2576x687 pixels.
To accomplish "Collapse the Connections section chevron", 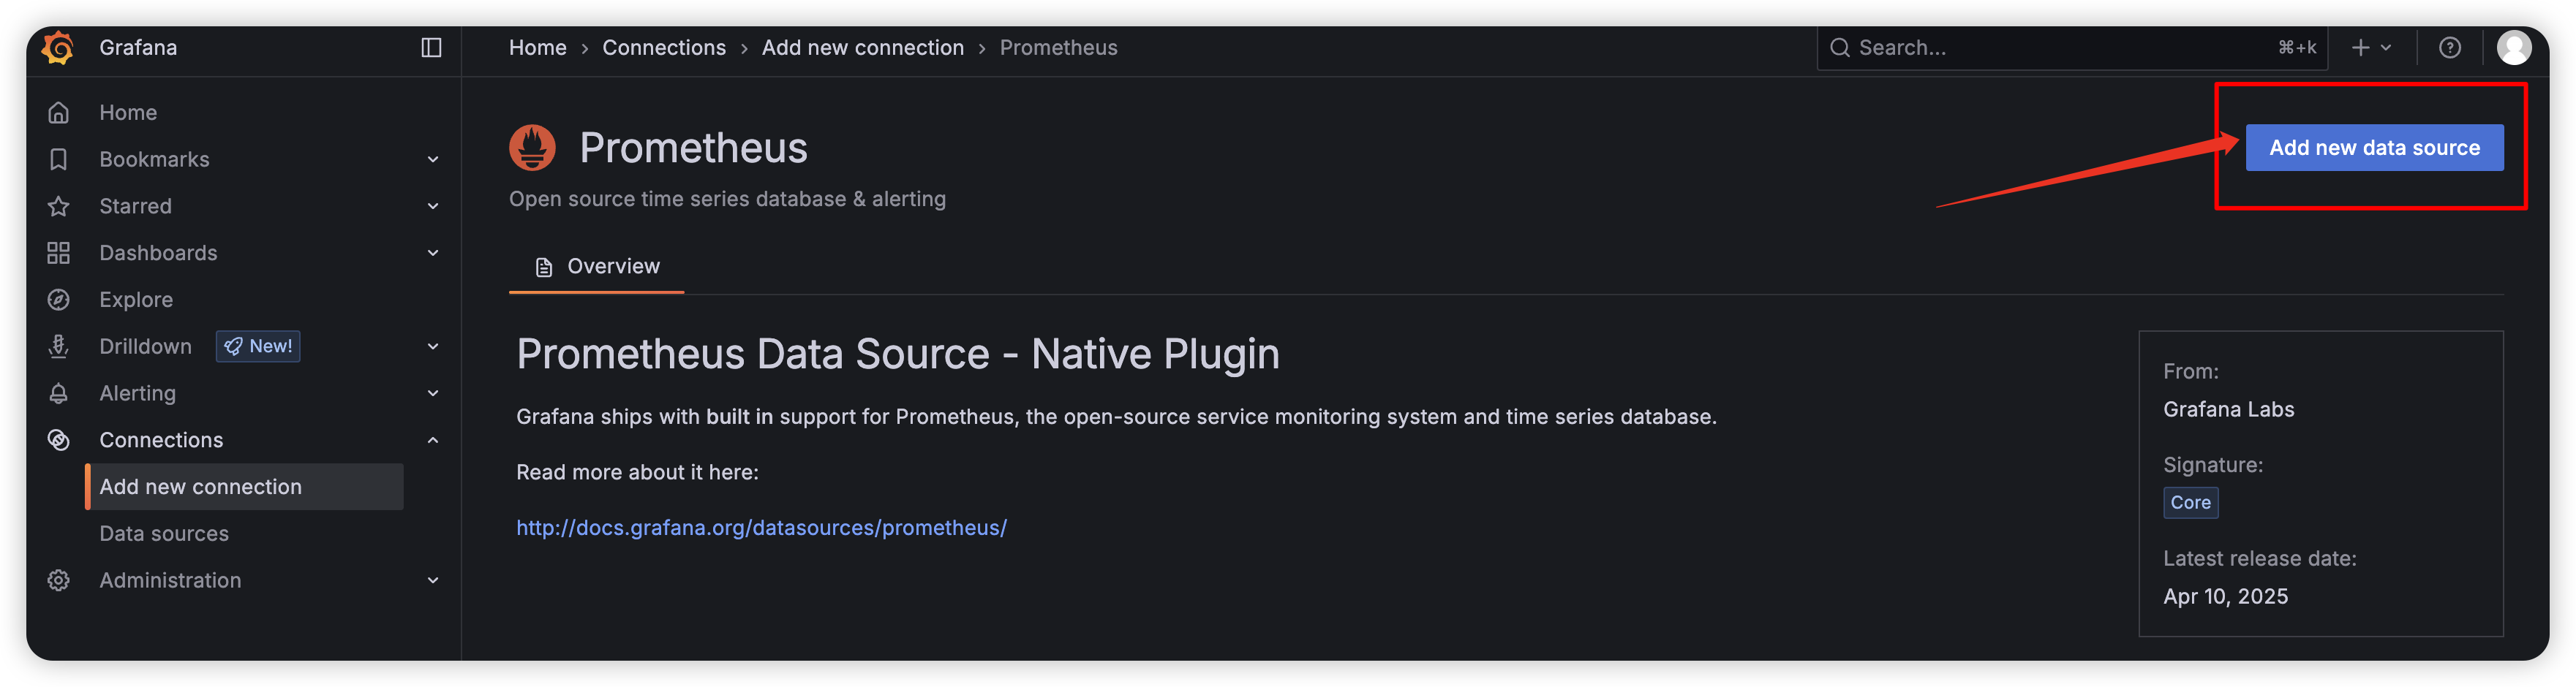I will click(x=433, y=441).
